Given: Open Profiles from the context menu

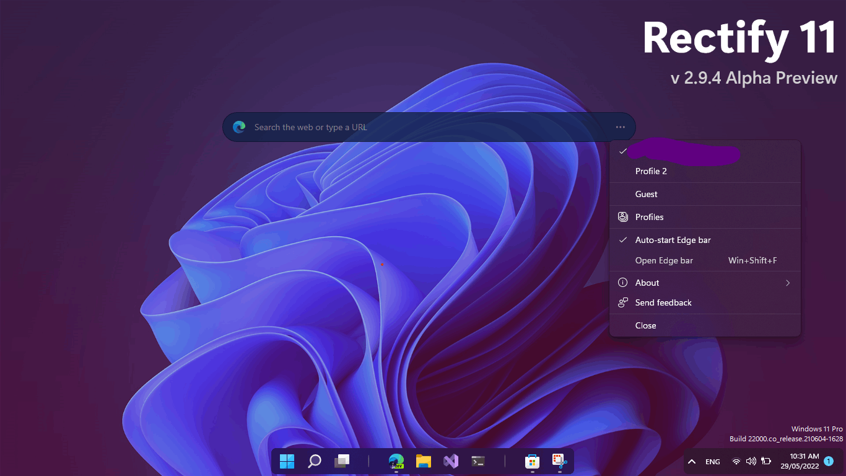Looking at the screenshot, I should point(705,217).
